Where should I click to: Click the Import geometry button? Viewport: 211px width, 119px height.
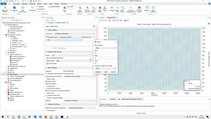click(71, 7)
